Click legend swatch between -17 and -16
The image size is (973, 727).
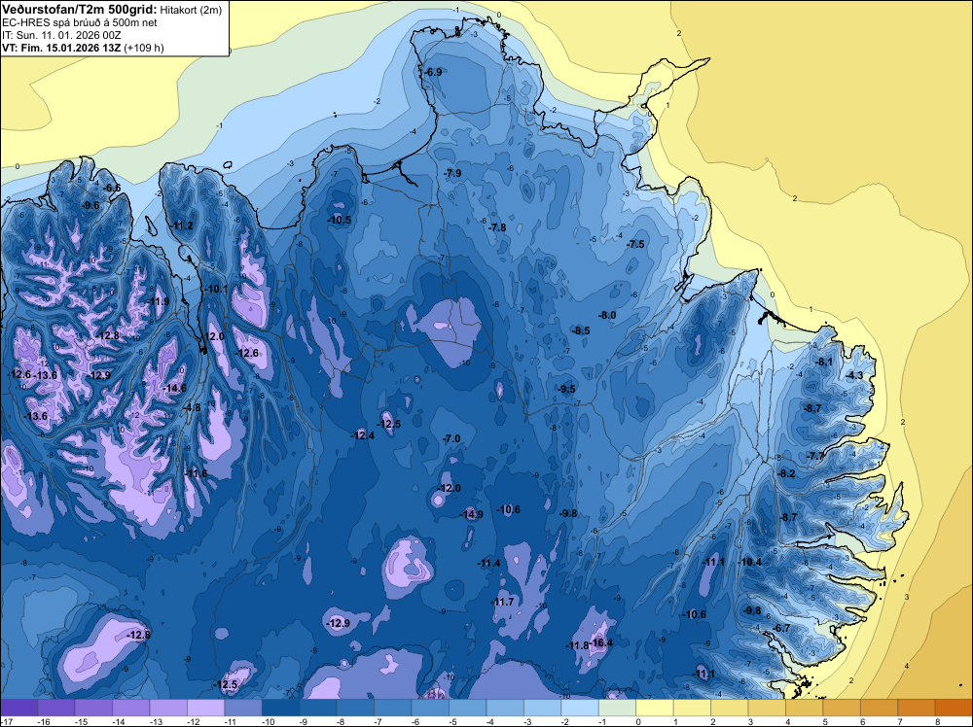pos(19,708)
